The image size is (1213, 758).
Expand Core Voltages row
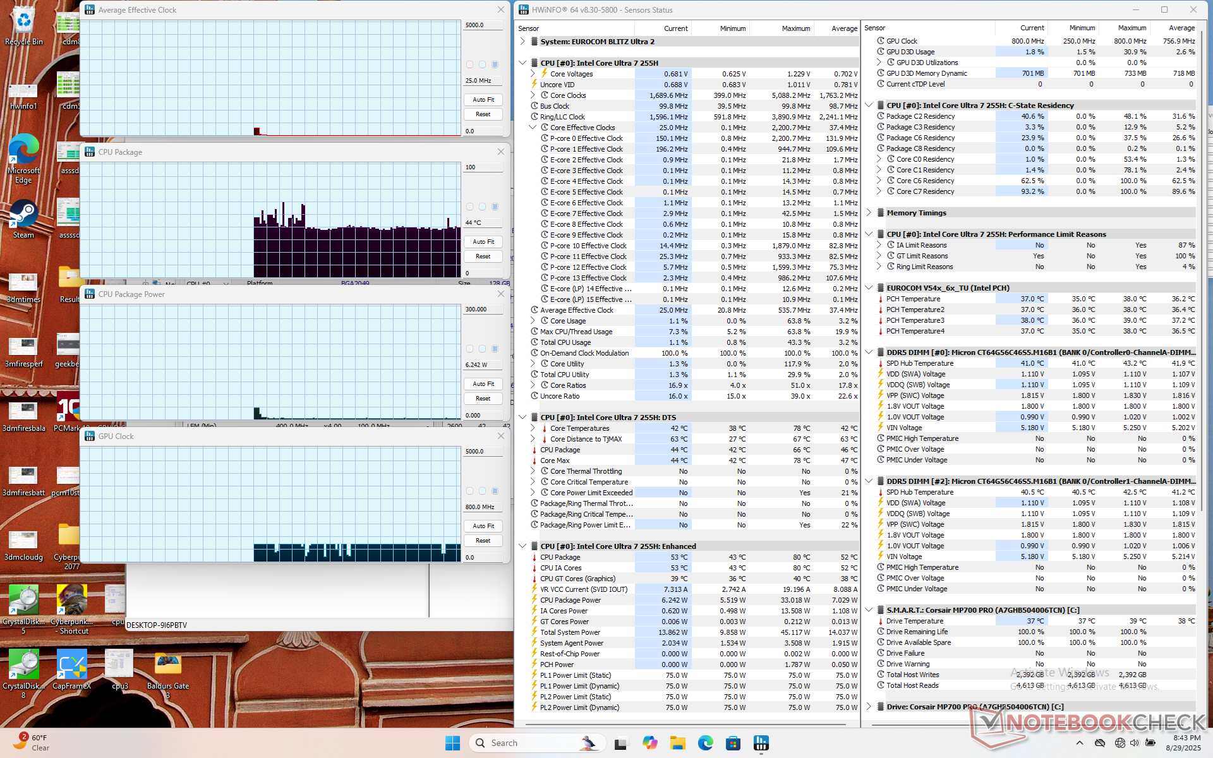(x=533, y=74)
